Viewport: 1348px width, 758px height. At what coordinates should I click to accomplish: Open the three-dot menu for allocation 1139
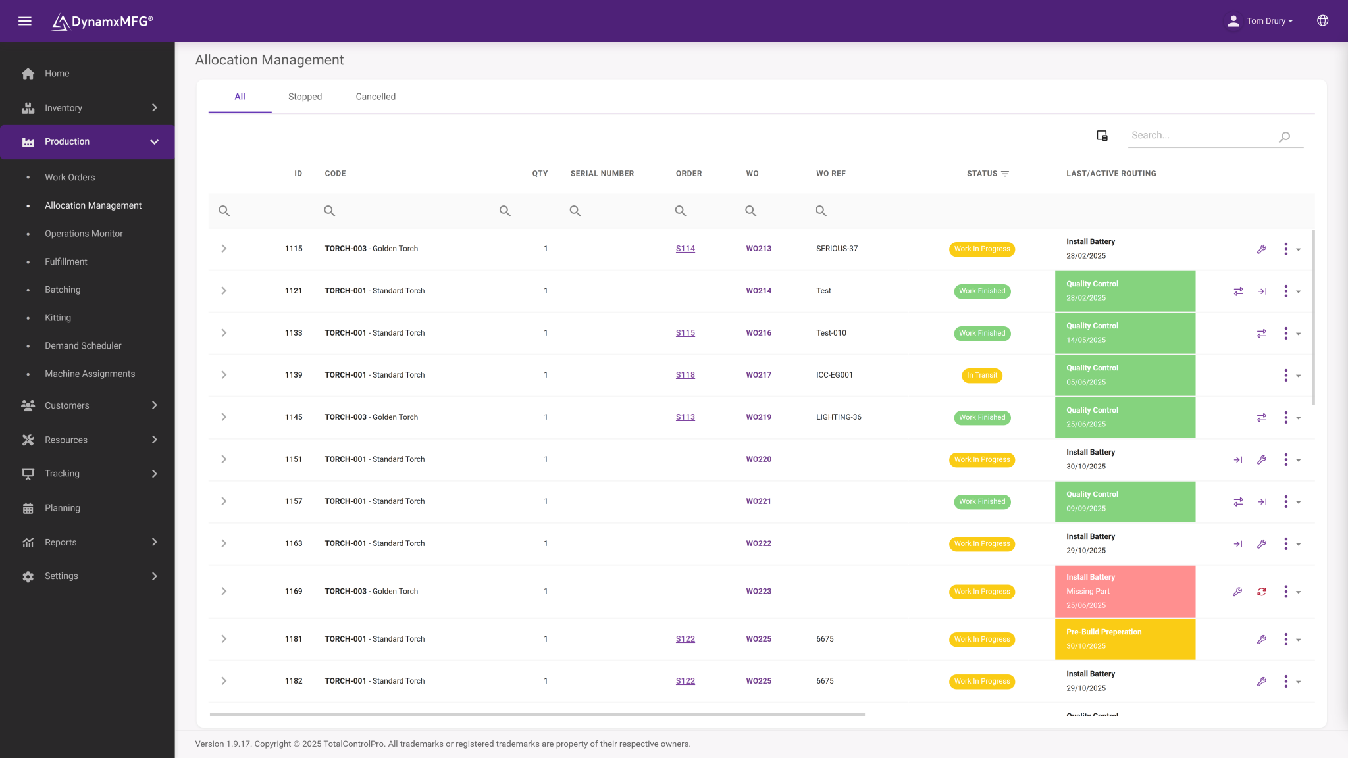pyautogui.click(x=1285, y=376)
